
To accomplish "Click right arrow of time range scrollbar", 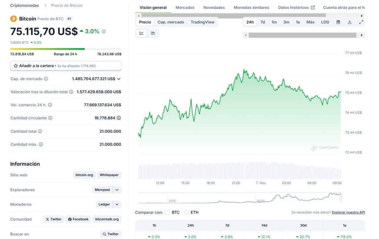I will [x=362, y=35].
